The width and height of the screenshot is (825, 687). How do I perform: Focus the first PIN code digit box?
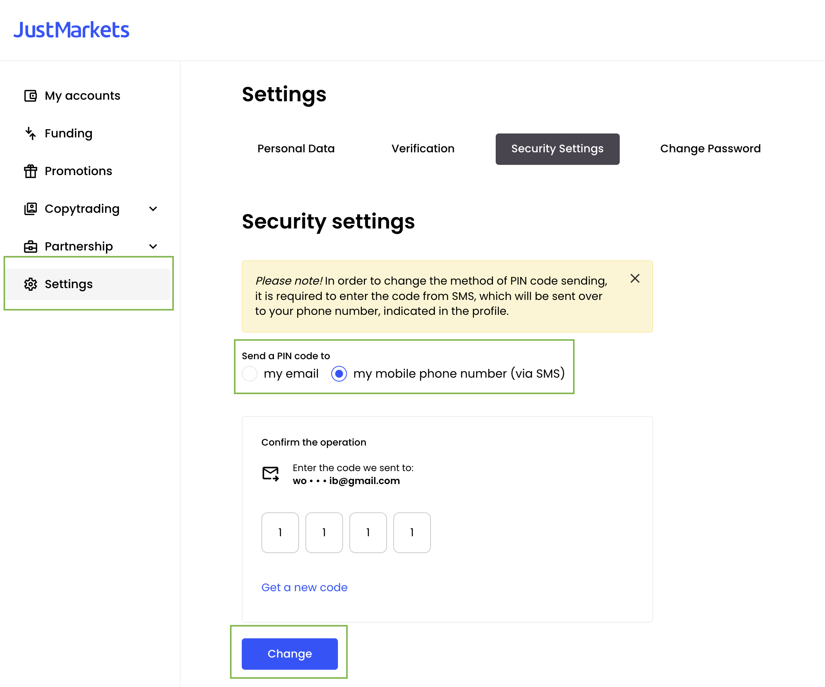(x=280, y=533)
